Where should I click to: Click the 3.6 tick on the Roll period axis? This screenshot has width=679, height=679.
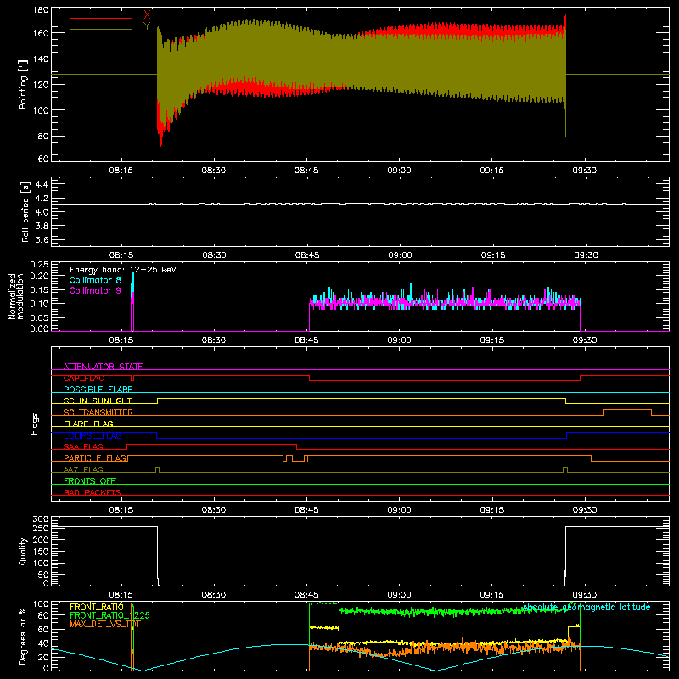click(42, 239)
